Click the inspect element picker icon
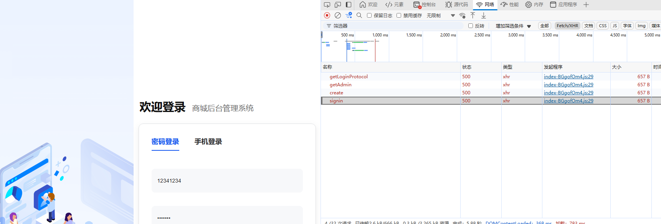Image resolution: width=661 pixels, height=224 pixels. pyautogui.click(x=327, y=5)
